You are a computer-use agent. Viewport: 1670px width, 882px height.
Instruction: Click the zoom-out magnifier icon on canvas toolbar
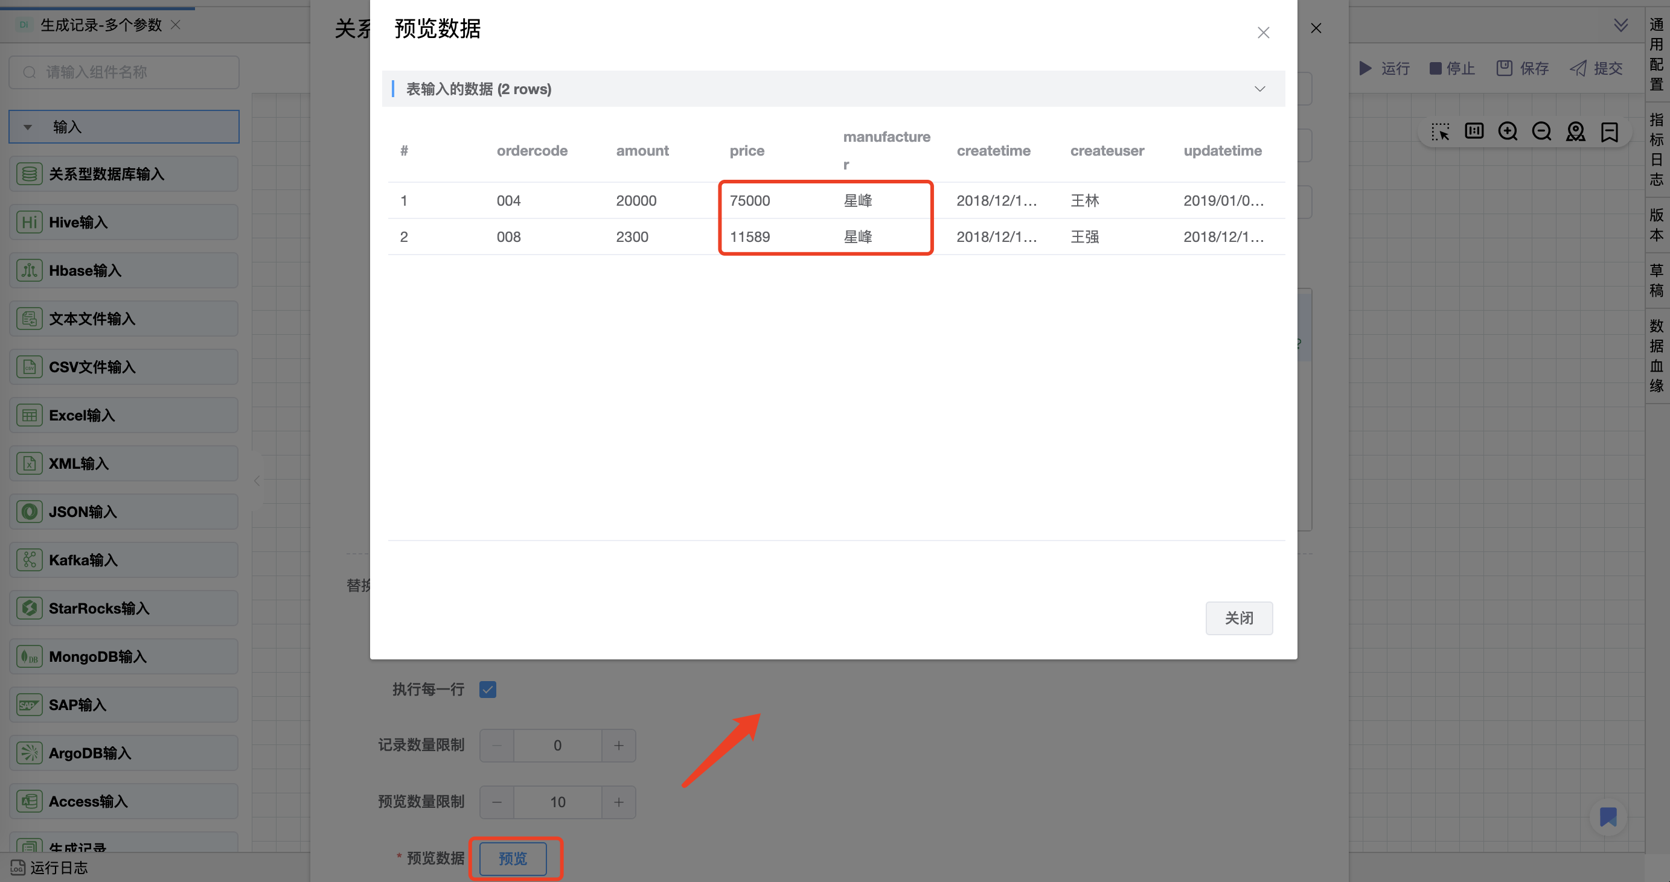(x=1541, y=132)
